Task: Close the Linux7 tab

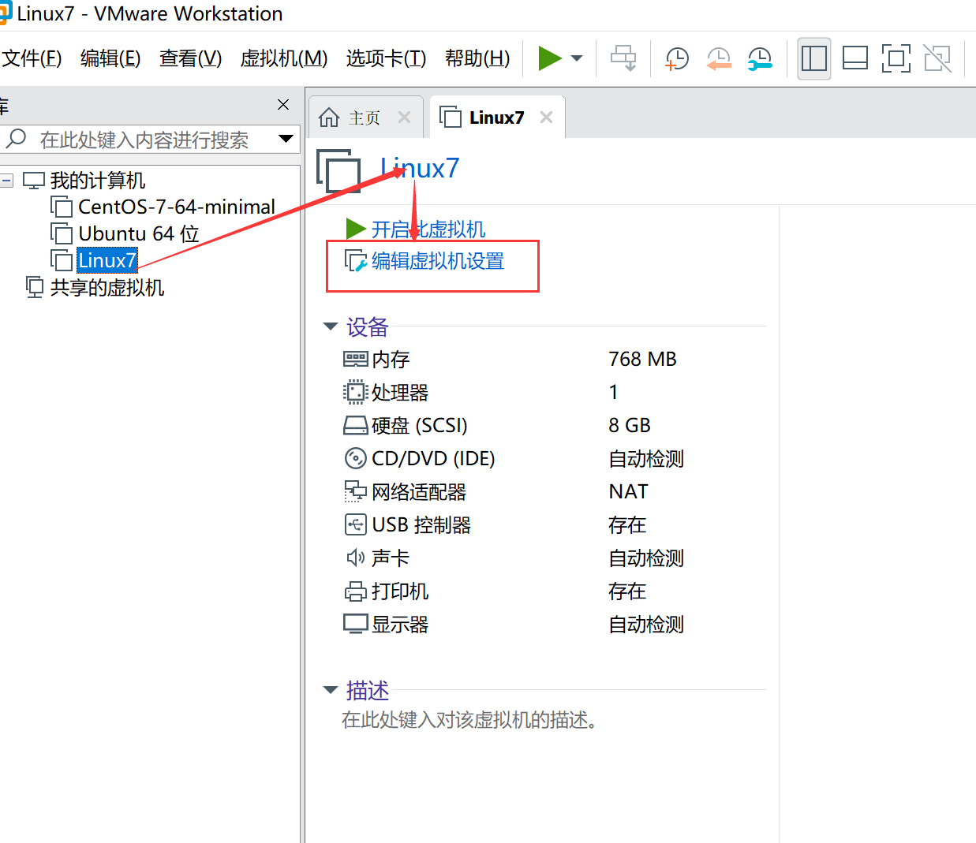Action: click(546, 117)
